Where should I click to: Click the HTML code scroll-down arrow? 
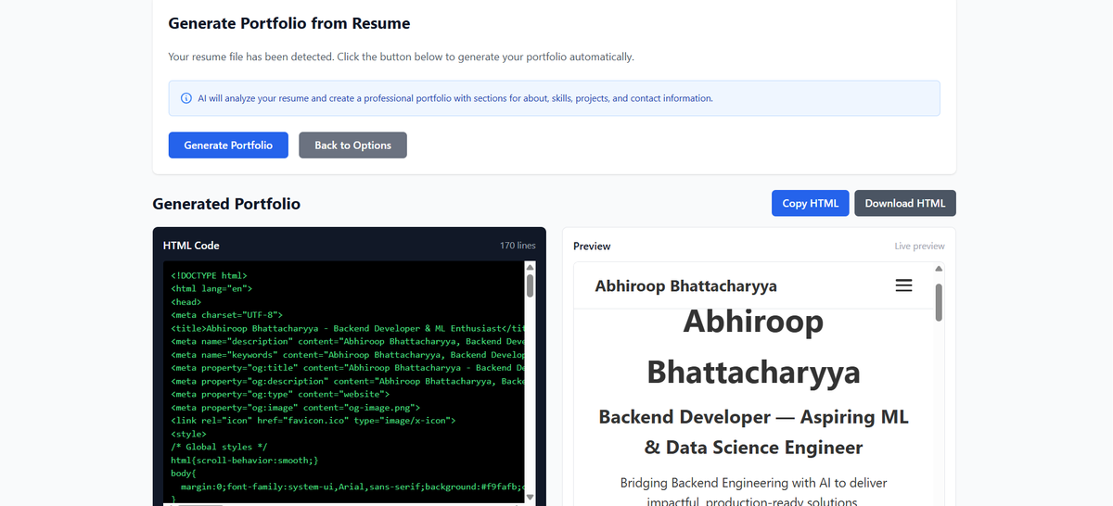point(531,498)
